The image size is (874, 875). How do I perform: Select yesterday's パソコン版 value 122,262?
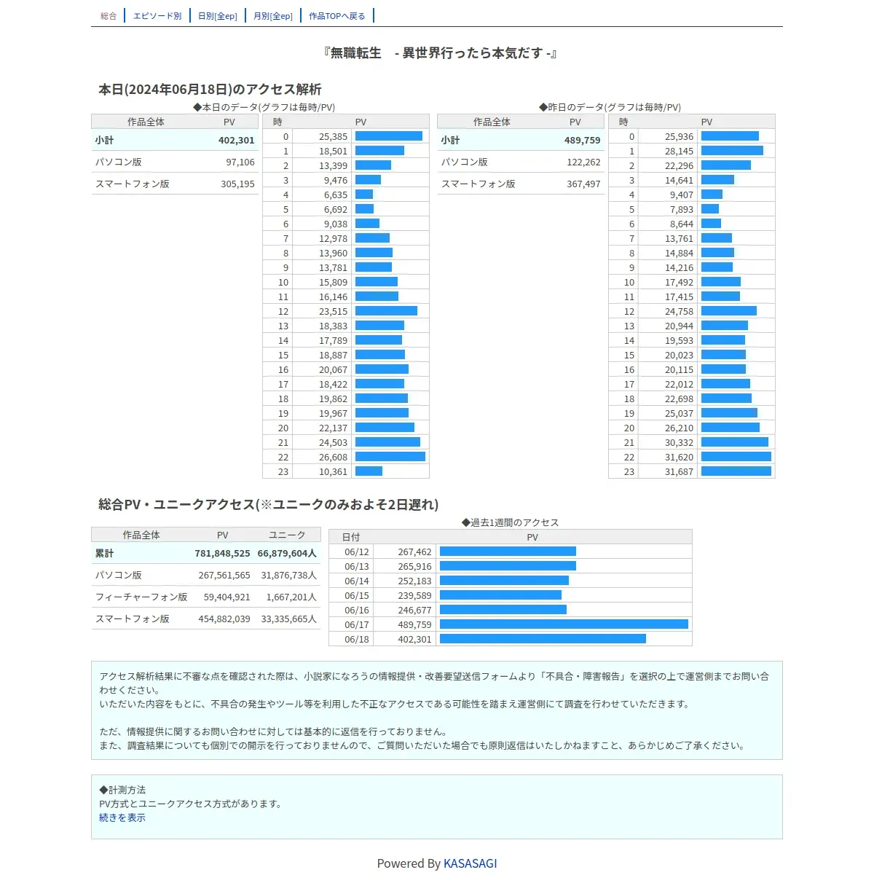tap(584, 162)
